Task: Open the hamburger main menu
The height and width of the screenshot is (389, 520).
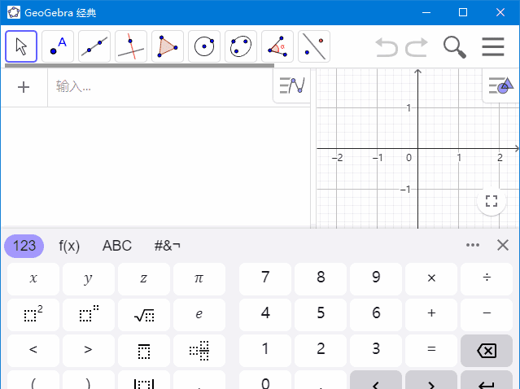Action: coord(493,46)
